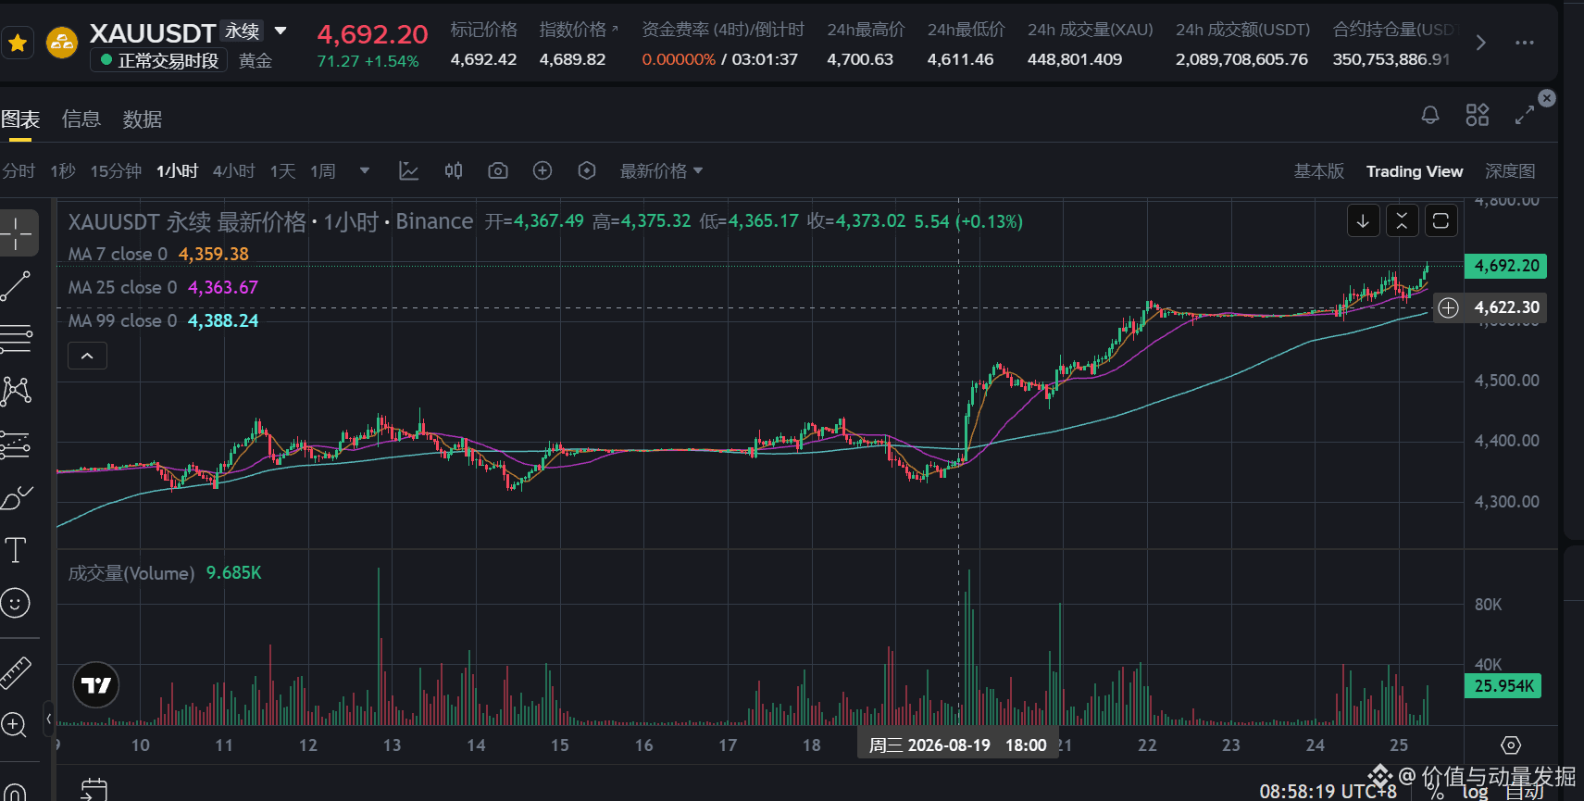Switch to 基本版 chart version
Screen dimensions: 1584x801
tap(1318, 171)
